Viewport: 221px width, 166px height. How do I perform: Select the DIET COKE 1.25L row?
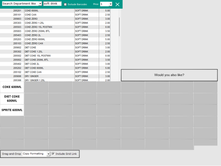click(x=55, y=52)
